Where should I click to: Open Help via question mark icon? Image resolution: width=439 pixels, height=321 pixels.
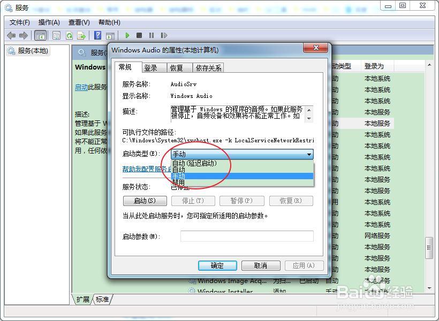98,35
